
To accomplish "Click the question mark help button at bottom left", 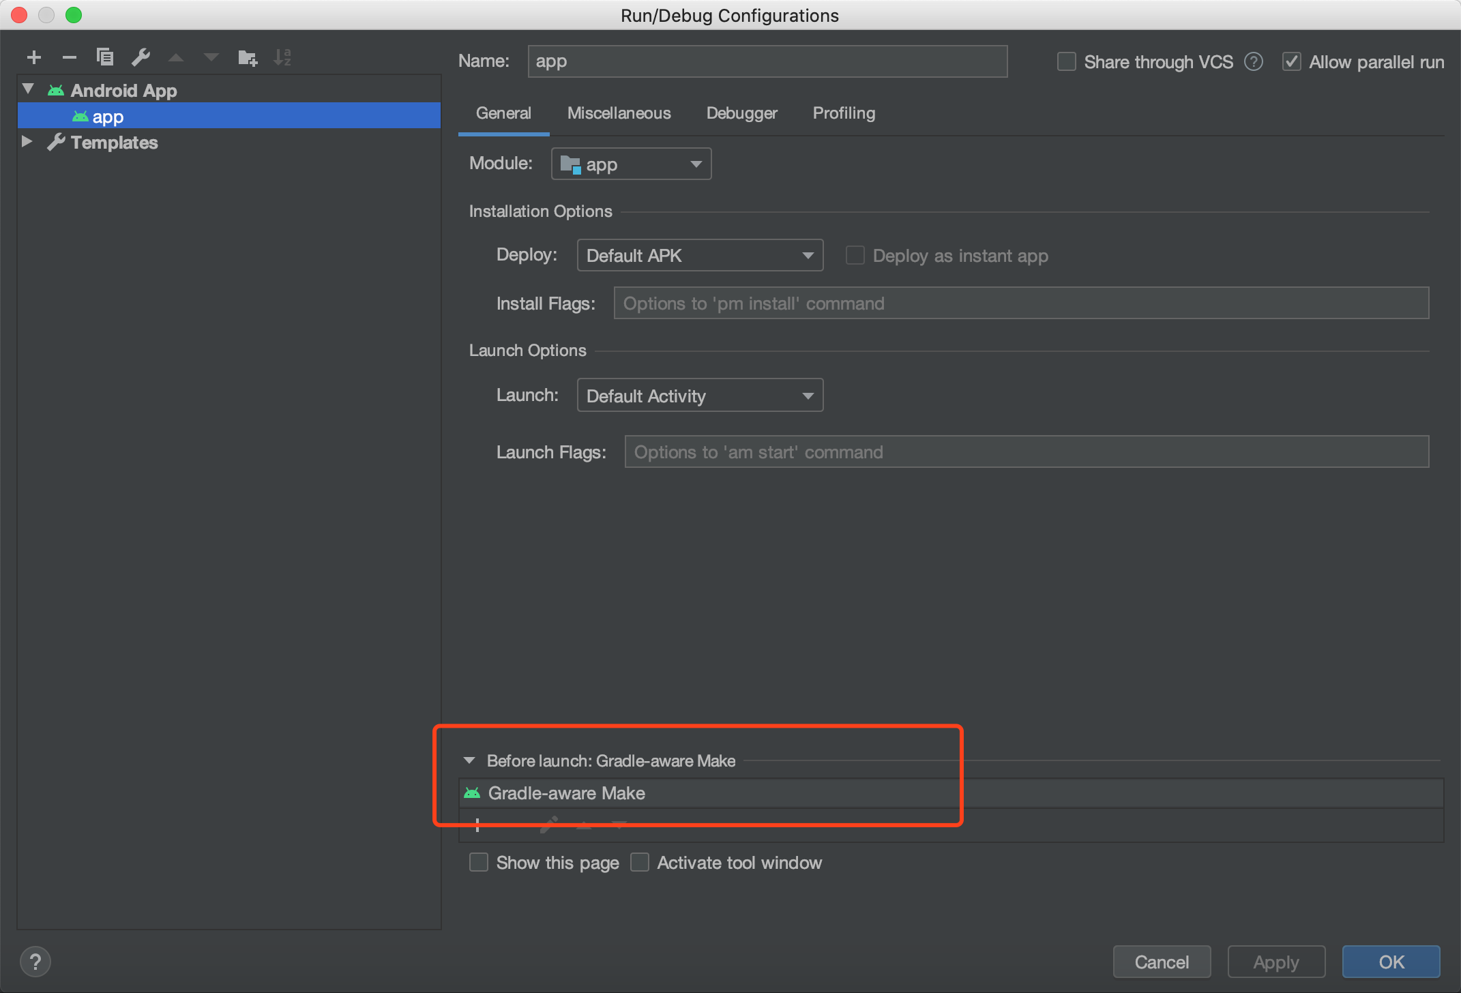I will click(35, 962).
